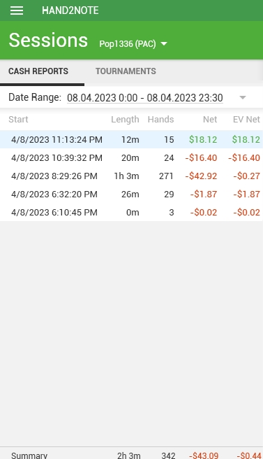Switch to the Tournaments tab
Viewport: 263px width, 459px height.
(x=126, y=71)
